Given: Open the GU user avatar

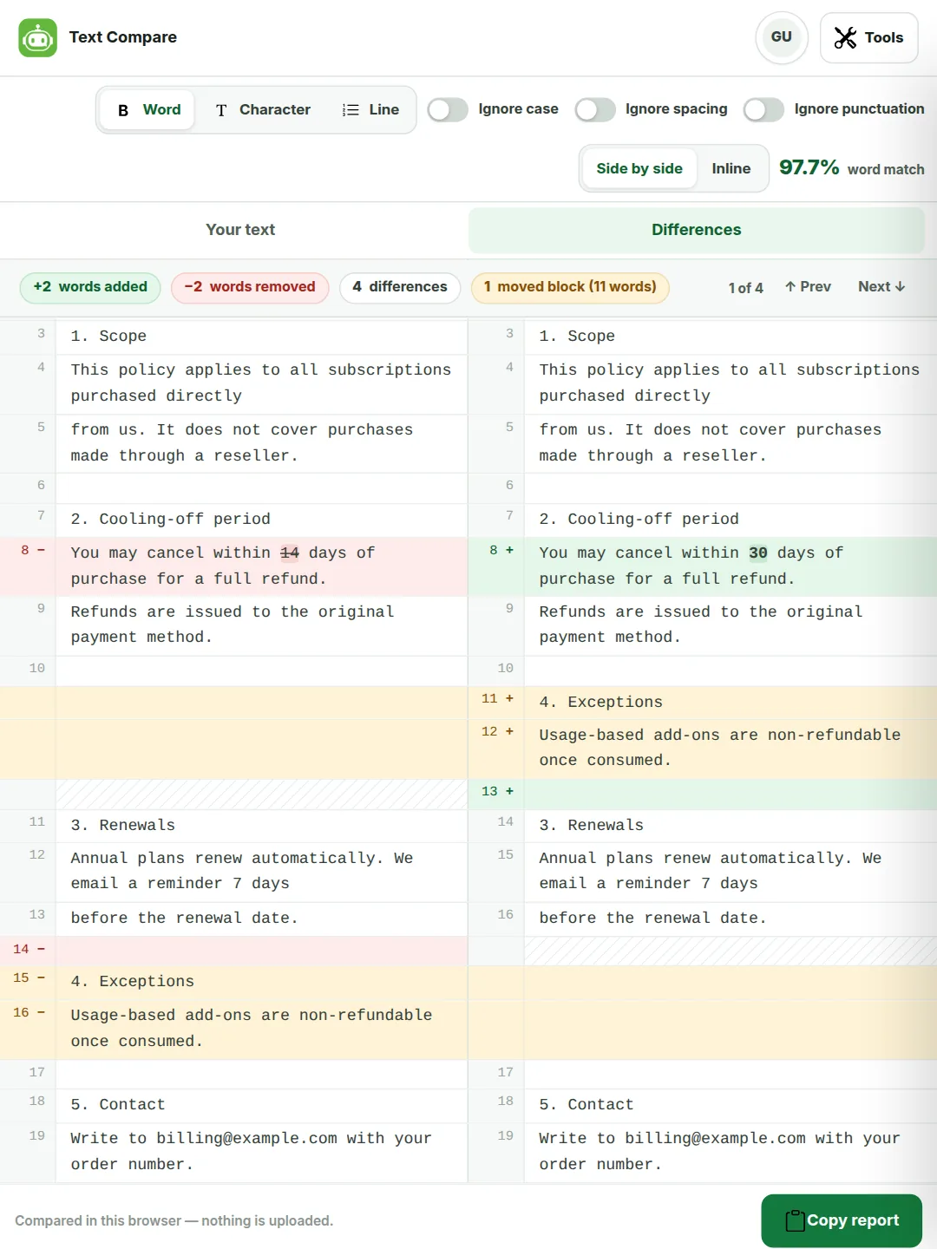Looking at the screenshot, I should pos(782,37).
